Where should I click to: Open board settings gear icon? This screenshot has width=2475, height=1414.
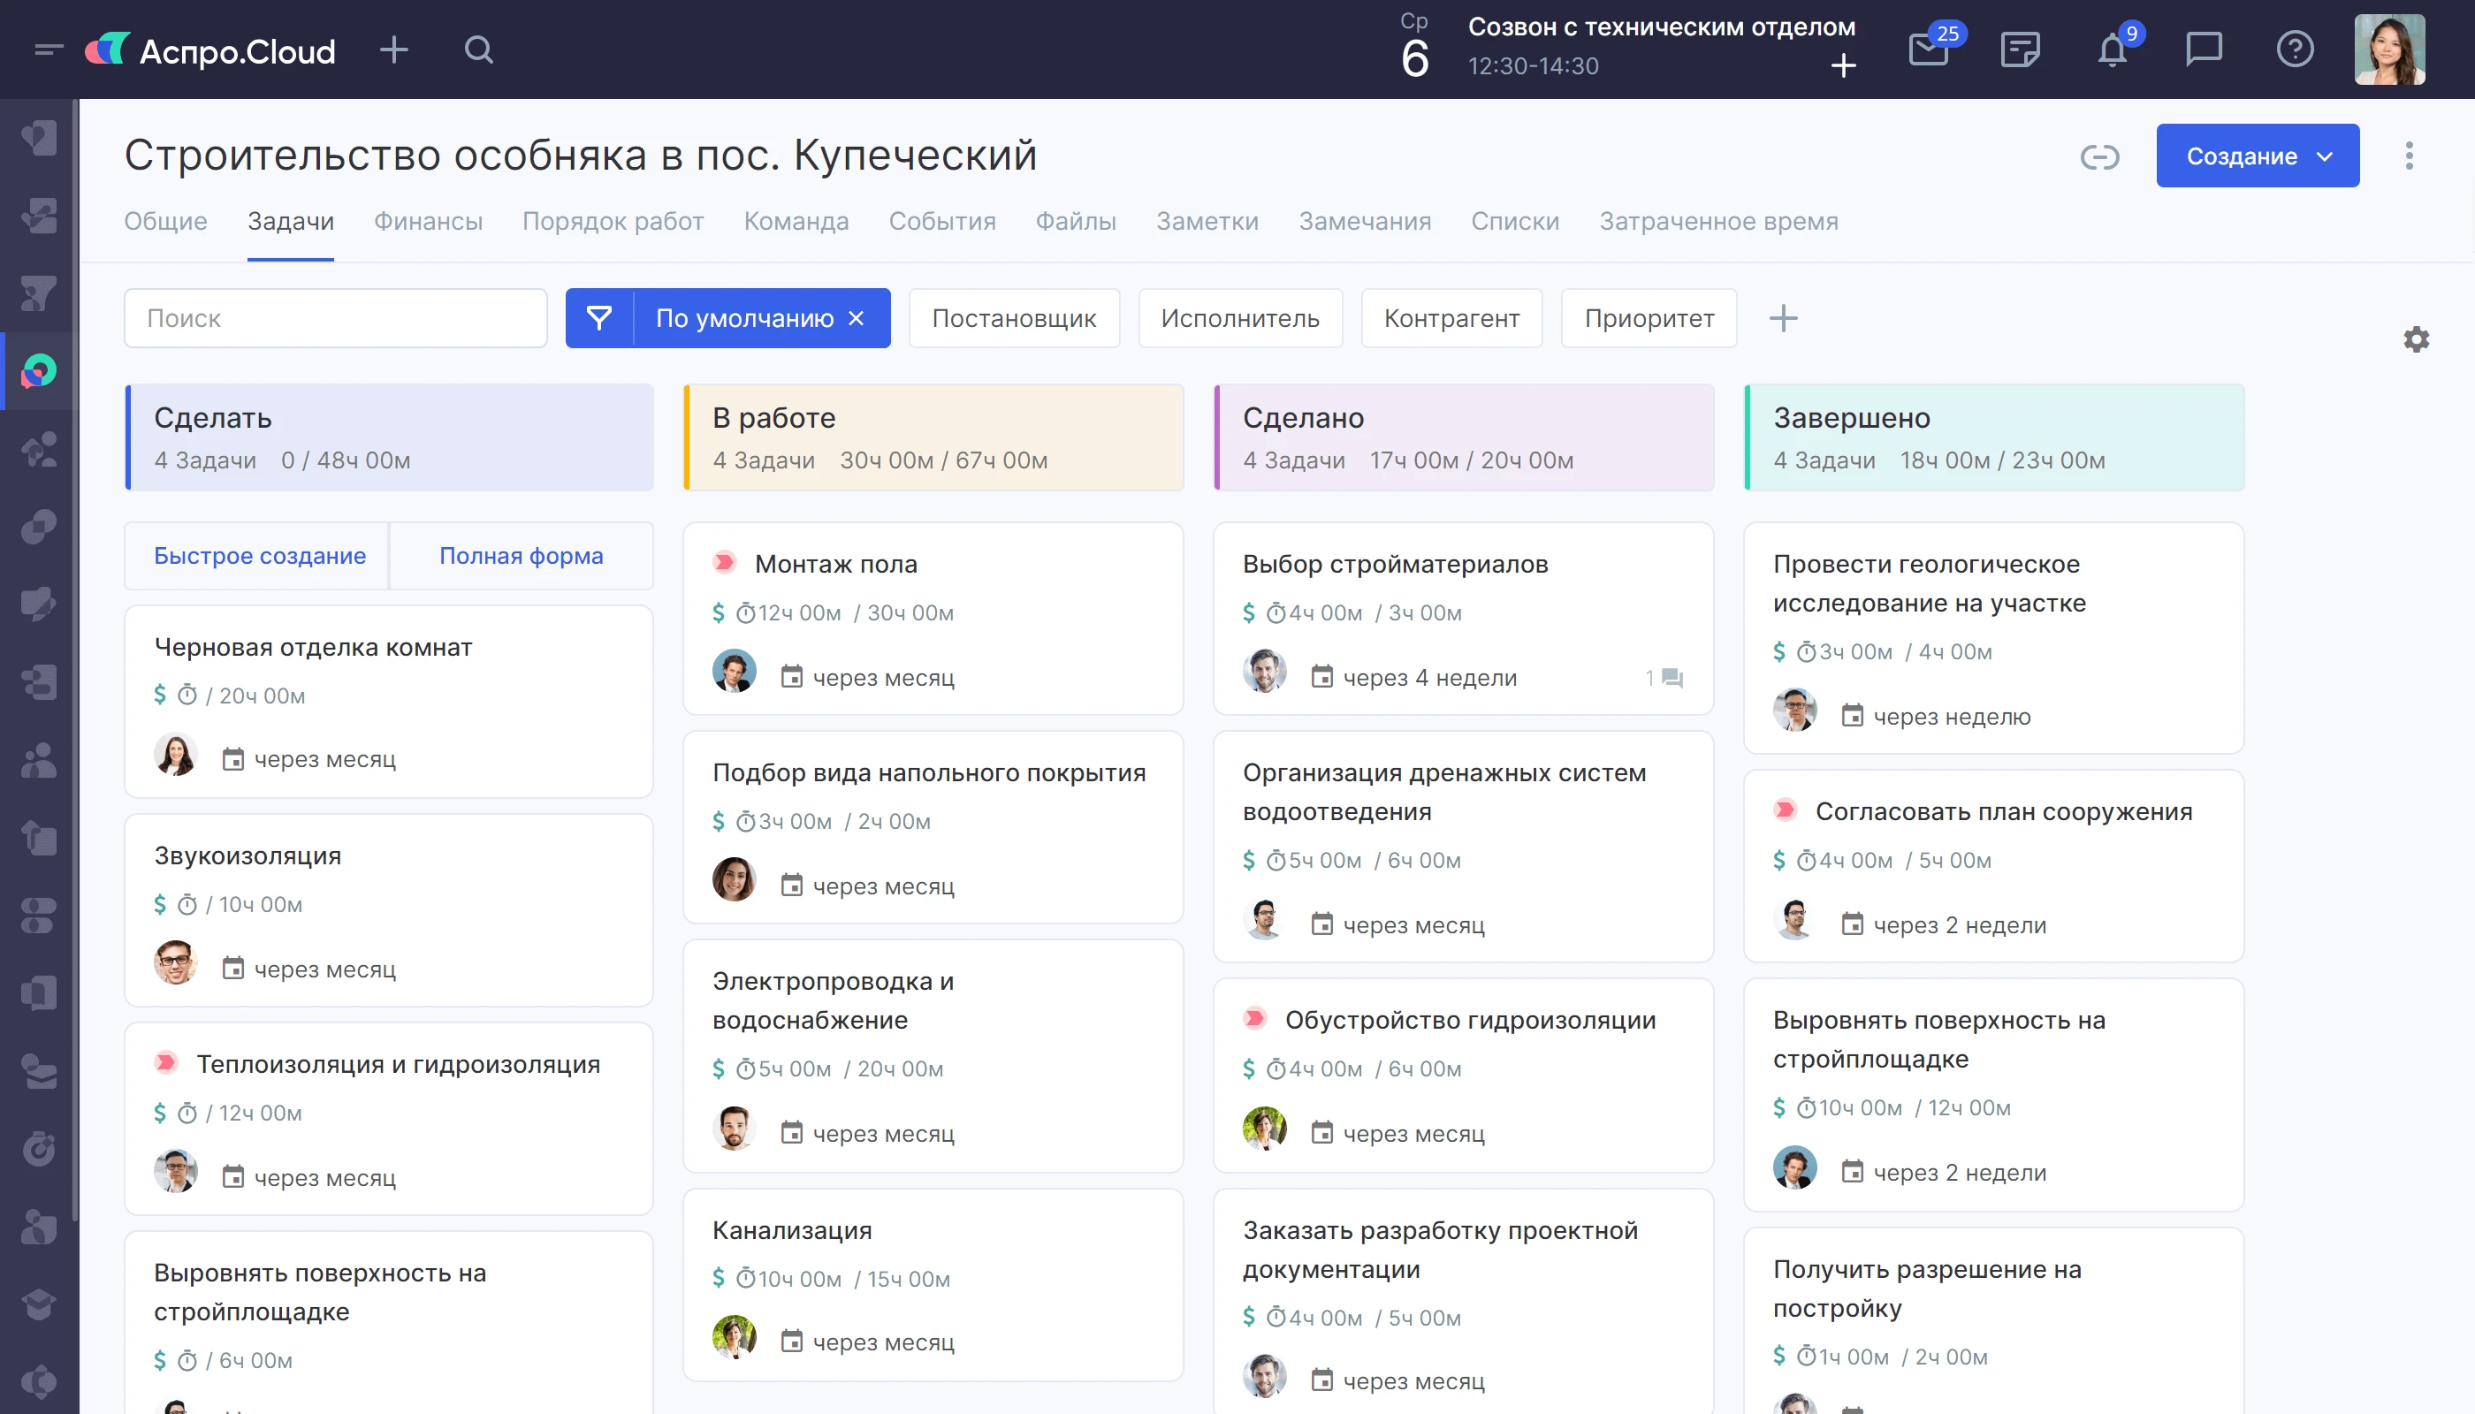point(2416,339)
